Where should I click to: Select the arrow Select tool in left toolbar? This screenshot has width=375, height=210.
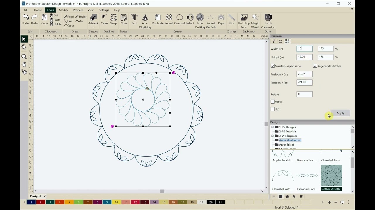(x=24, y=39)
